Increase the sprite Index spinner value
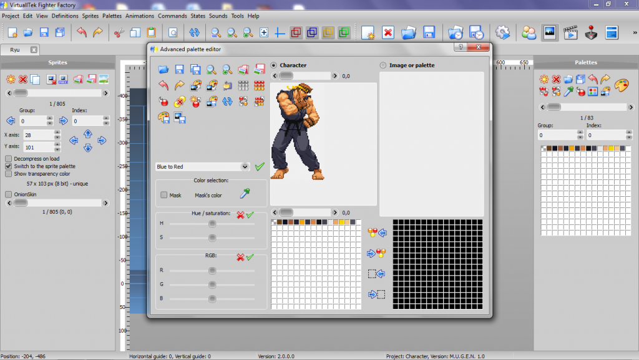Screen dimensions: 639x360 106,118
